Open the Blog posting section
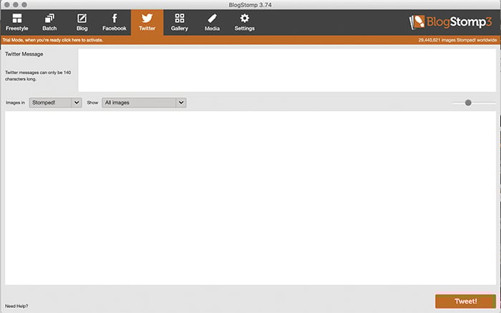This screenshot has width=501, height=313. (x=82, y=22)
